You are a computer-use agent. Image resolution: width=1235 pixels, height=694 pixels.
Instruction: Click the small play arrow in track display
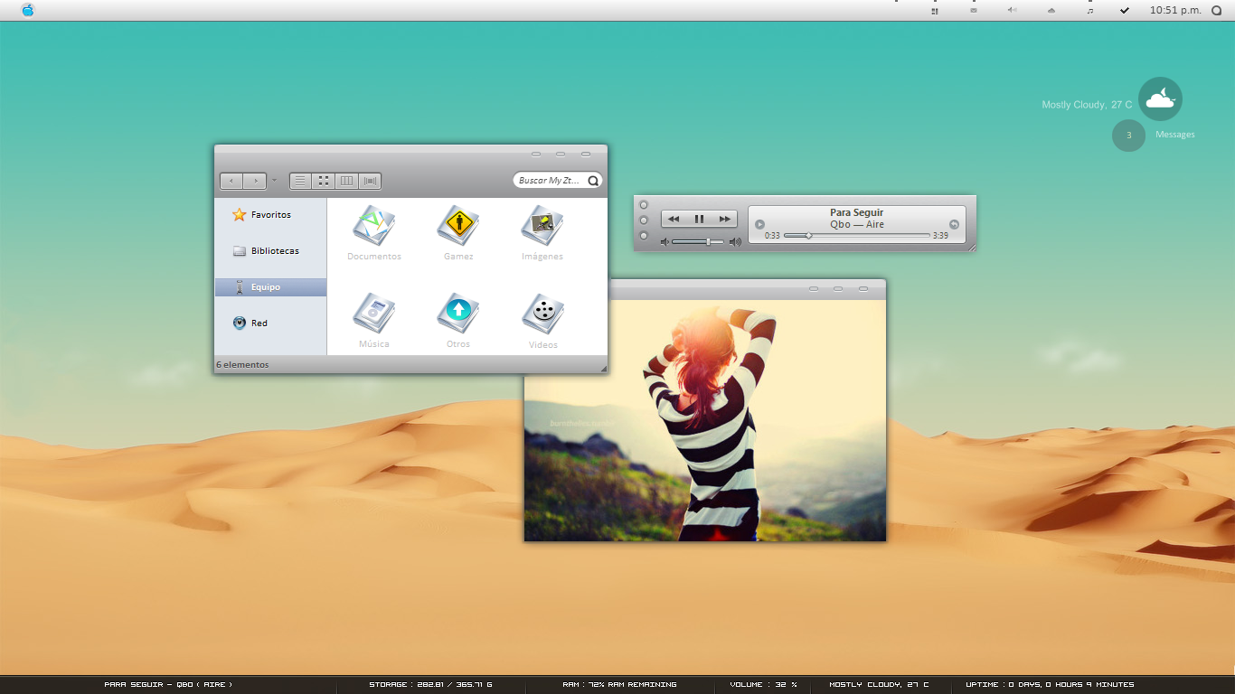tap(759, 224)
